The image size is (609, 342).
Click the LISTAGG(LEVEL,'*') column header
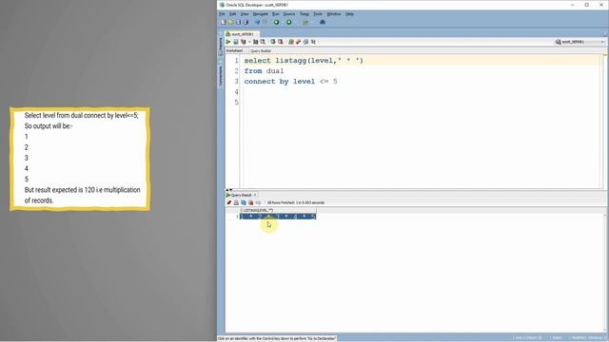pyautogui.click(x=279, y=210)
